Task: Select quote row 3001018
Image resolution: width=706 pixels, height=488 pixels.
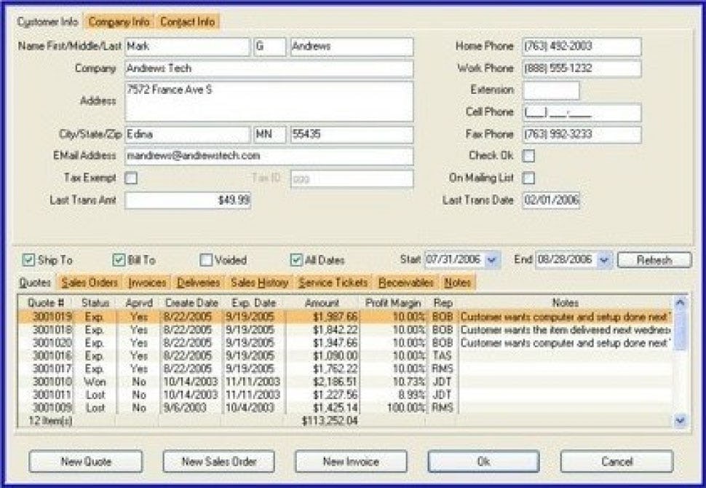Action: coord(345,330)
